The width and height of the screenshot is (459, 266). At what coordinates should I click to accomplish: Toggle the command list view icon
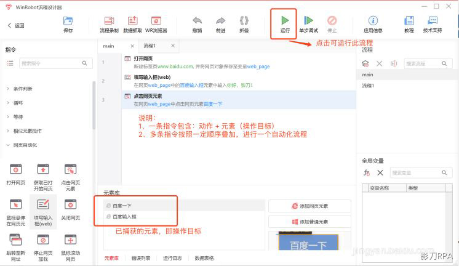pos(10,63)
